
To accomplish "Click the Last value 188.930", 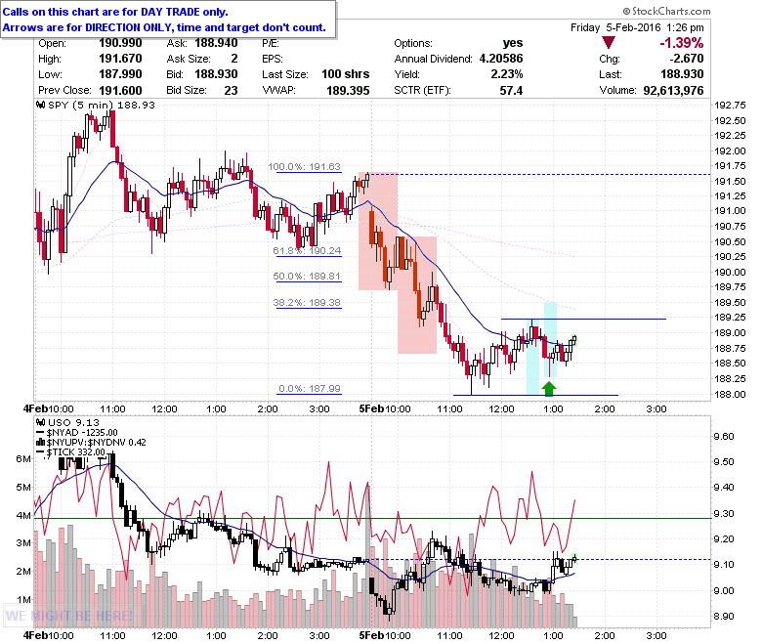I will tap(682, 74).
